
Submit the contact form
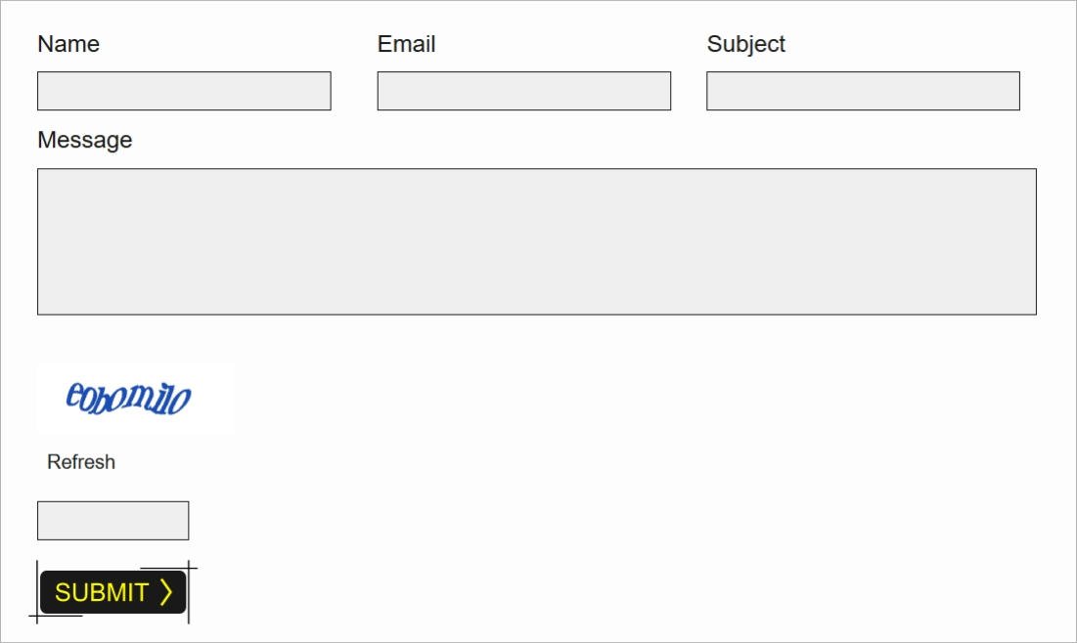(113, 592)
